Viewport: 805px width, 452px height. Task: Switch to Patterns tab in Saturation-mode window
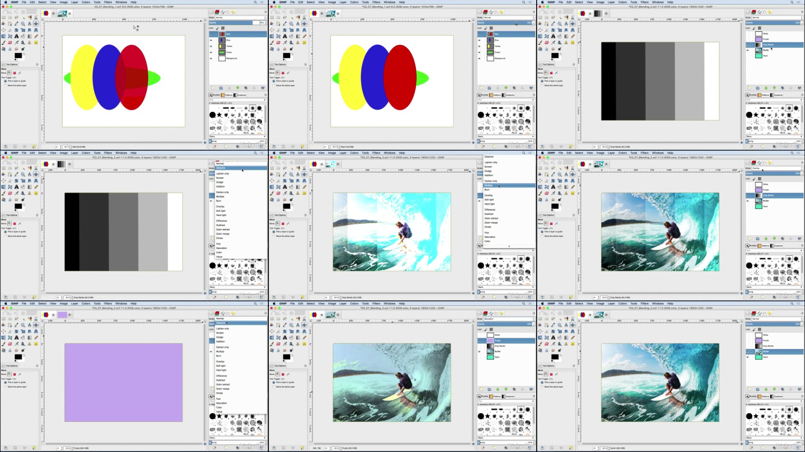[495, 396]
